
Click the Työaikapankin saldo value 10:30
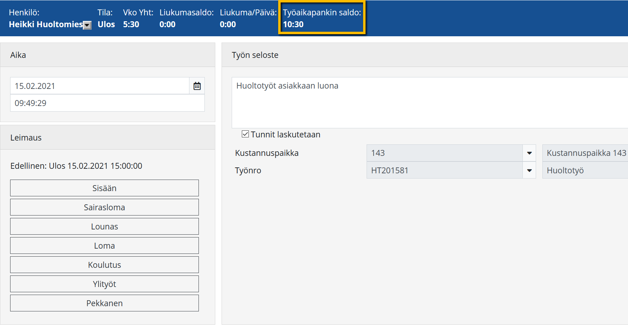click(x=293, y=24)
